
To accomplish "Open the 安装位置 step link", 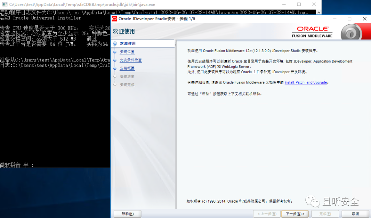I will click(127, 52).
